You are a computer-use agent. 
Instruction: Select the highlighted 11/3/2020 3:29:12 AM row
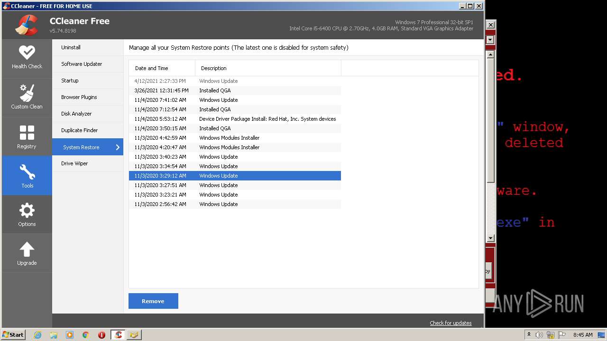(x=235, y=176)
